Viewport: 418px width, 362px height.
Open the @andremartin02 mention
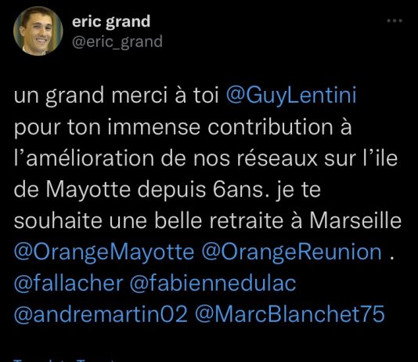(x=101, y=314)
